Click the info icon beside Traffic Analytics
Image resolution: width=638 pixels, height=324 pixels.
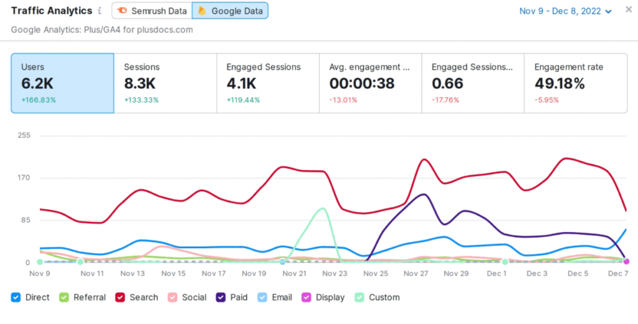[100, 11]
